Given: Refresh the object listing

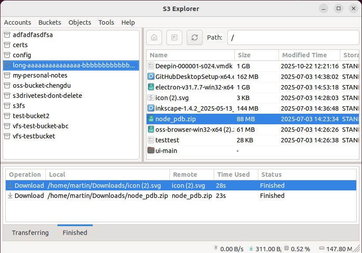Looking at the screenshot, I should [195, 37].
